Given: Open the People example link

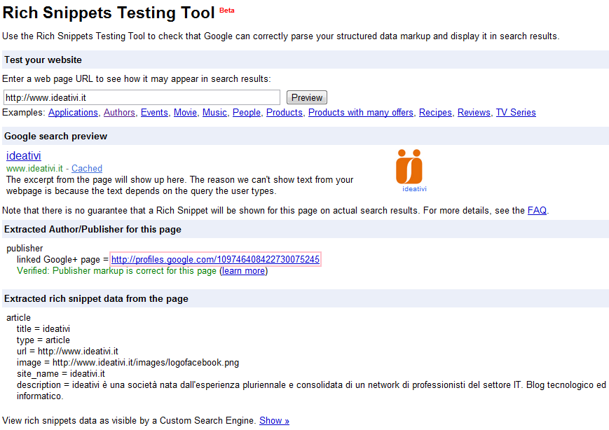Looking at the screenshot, I should [x=247, y=113].
